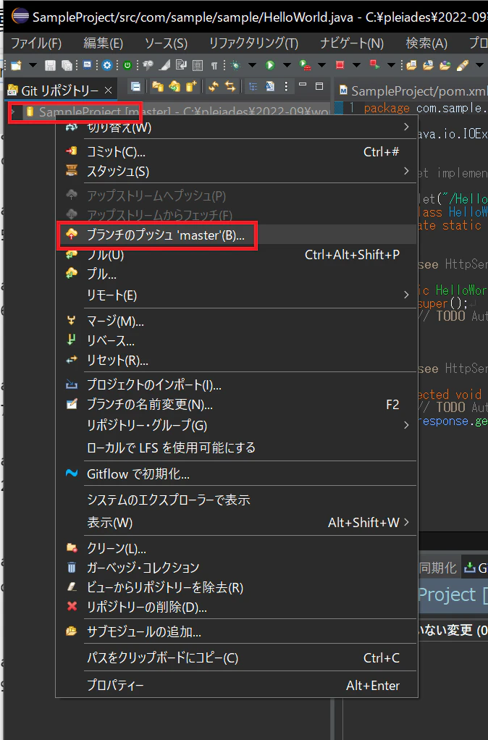
Task: Toggle hierarchical branch layout icon
Action: (x=253, y=86)
